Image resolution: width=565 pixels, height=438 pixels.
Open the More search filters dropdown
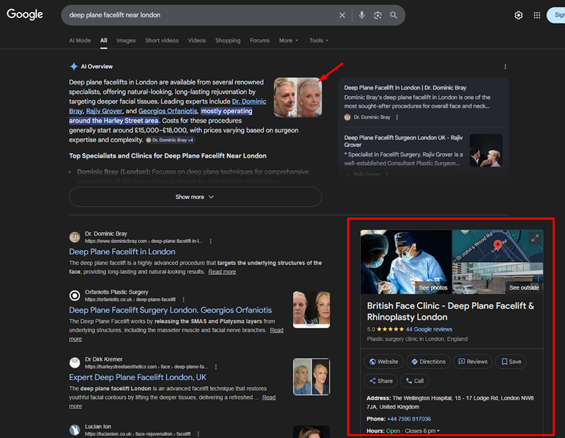(288, 40)
